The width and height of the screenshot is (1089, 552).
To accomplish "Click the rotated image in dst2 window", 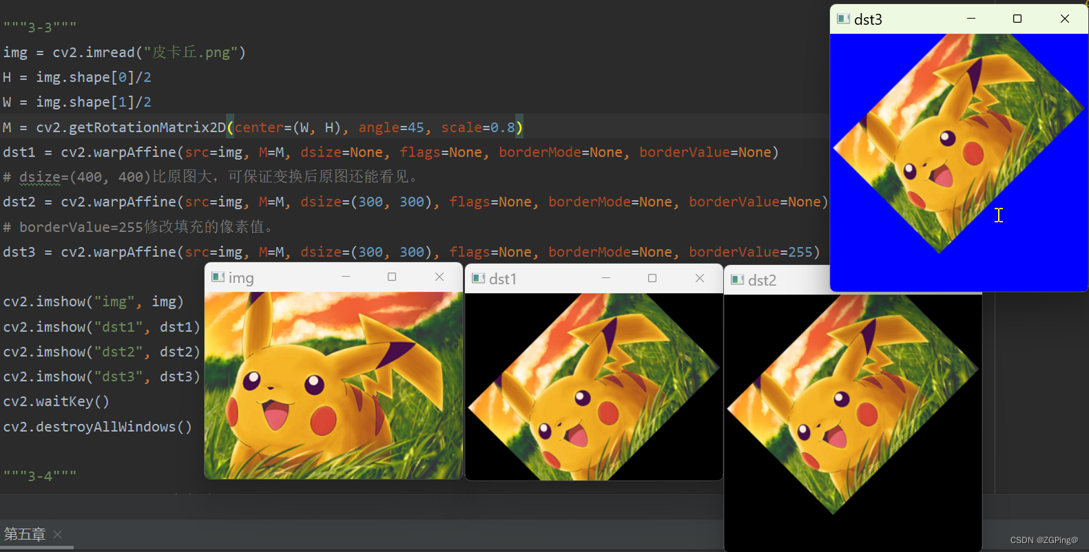I will click(853, 405).
